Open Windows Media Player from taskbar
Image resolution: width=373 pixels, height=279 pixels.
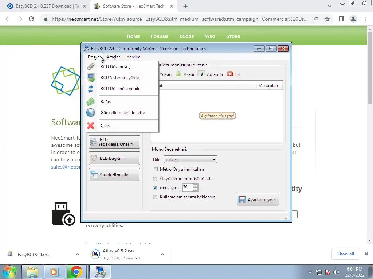click(x=55, y=272)
